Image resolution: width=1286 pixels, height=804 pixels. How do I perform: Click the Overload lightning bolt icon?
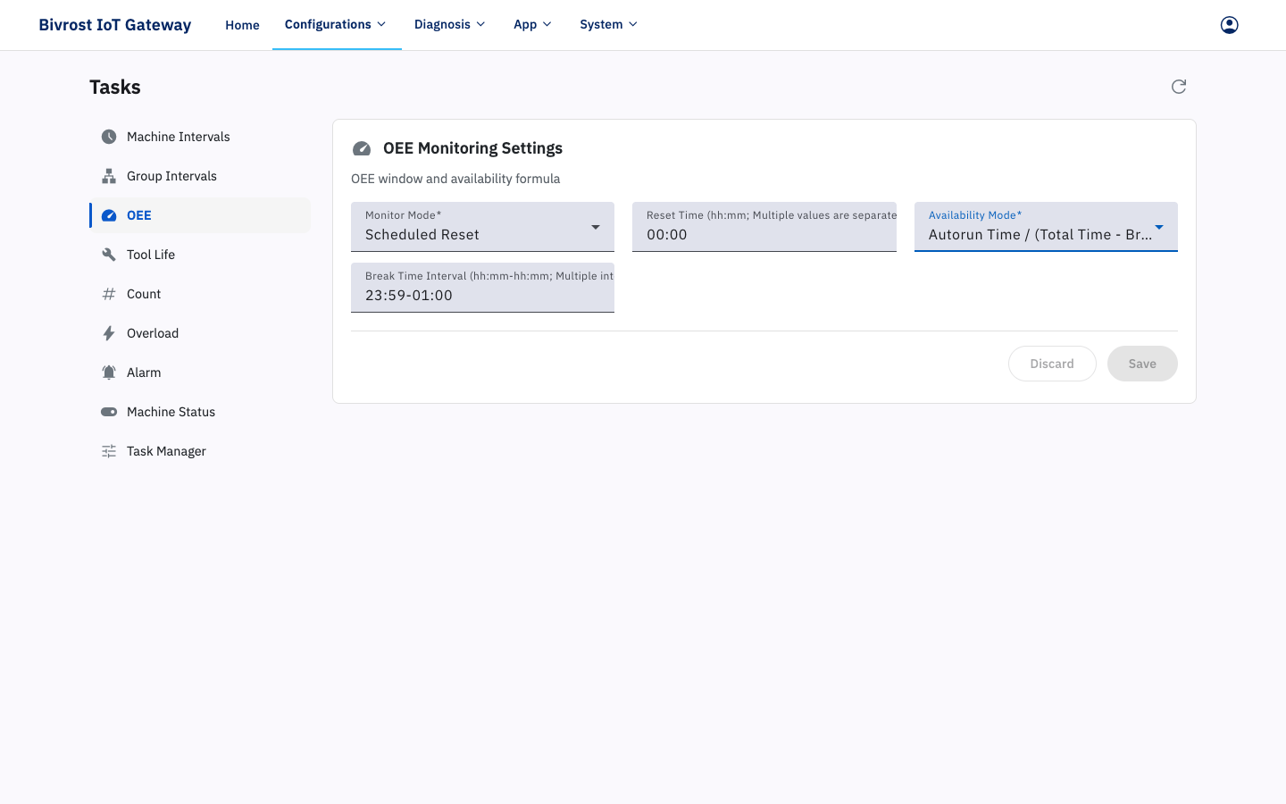point(109,333)
